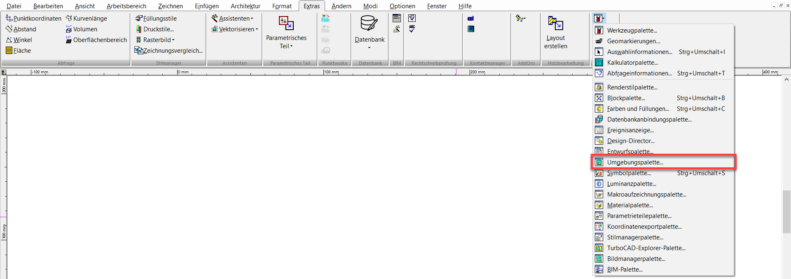Viewport: 791px width, 279px height.
Task: Choose Ereignisanzeige... in the menu
Action: tap(663, 130)
